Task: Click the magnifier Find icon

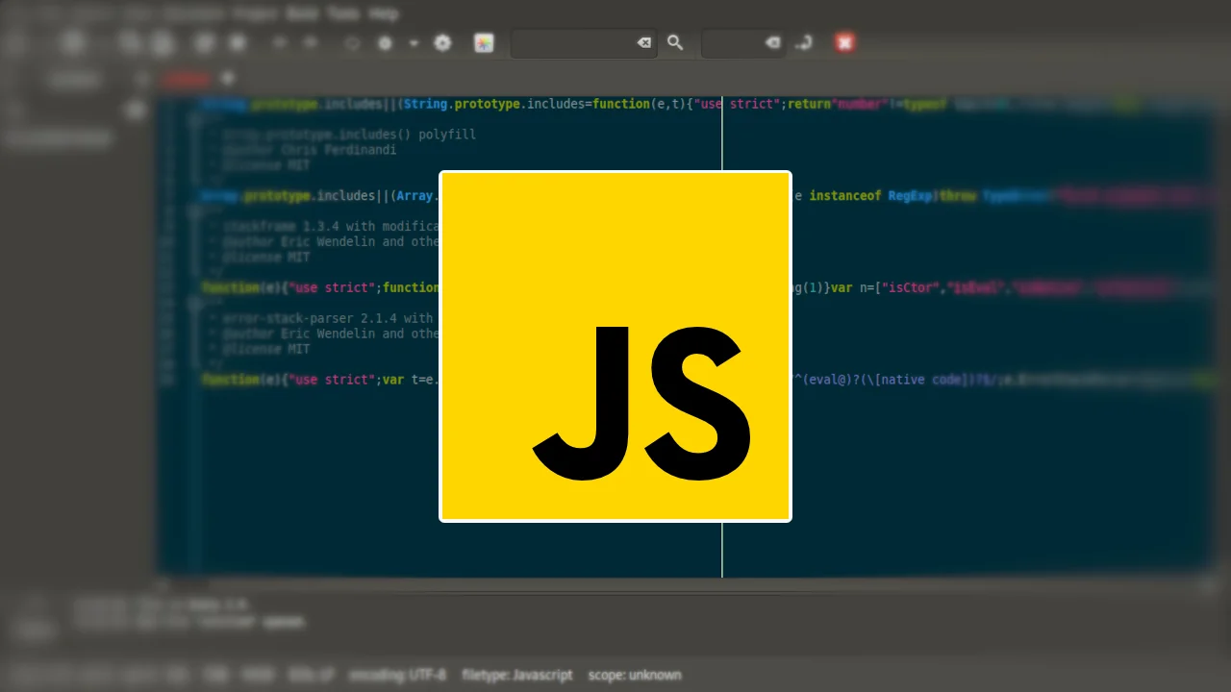Action: pos(675,42)
